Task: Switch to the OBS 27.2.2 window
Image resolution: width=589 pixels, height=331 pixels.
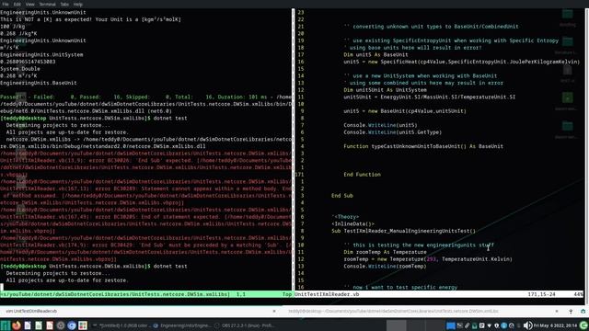Action: [245, 325]
